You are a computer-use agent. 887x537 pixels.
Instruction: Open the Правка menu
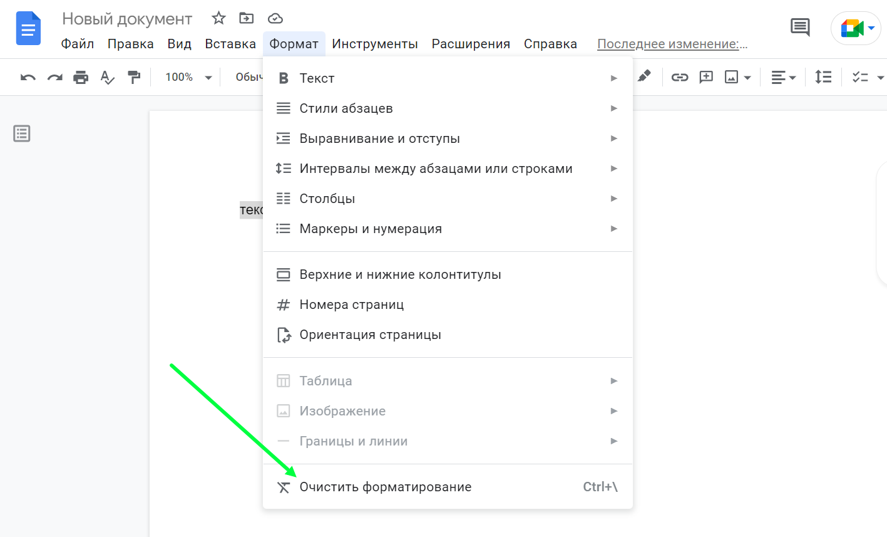click(131, 44)
